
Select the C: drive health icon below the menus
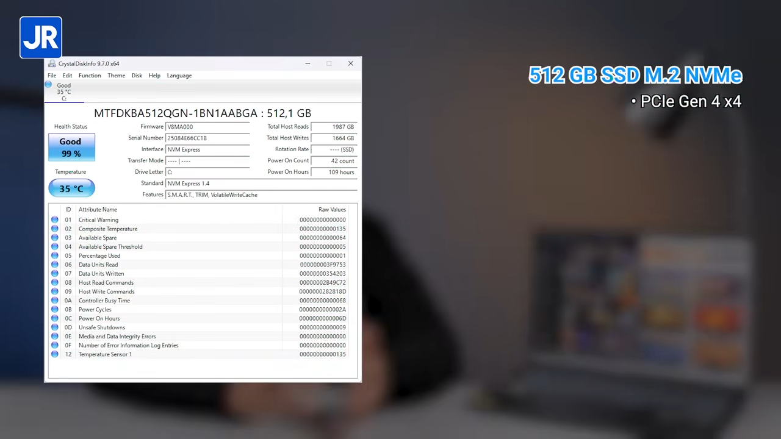pyautogui.click(x=63, y=90)
